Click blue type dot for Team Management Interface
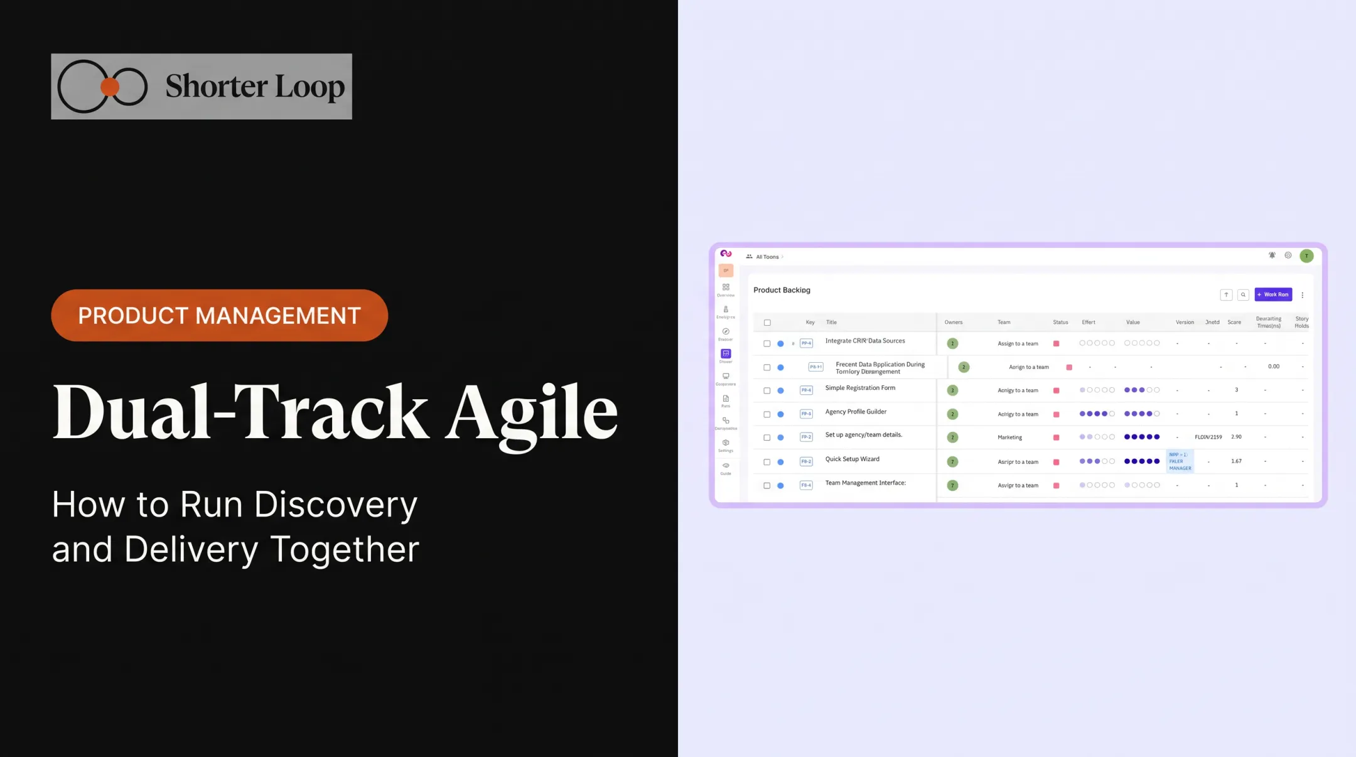Image resolution: width=1356 pixels, height=757 pixels. click(x=780, y=486)
